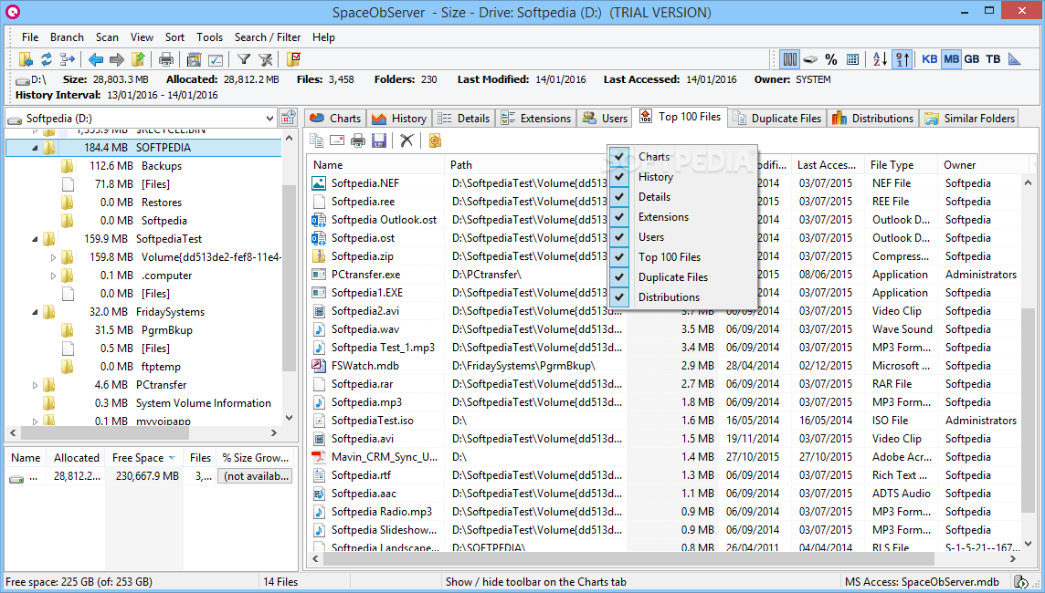The height and width of the screenshot is (593, 1045).
Task: Open the Search / Filter menu
Action: pos(268,37)
